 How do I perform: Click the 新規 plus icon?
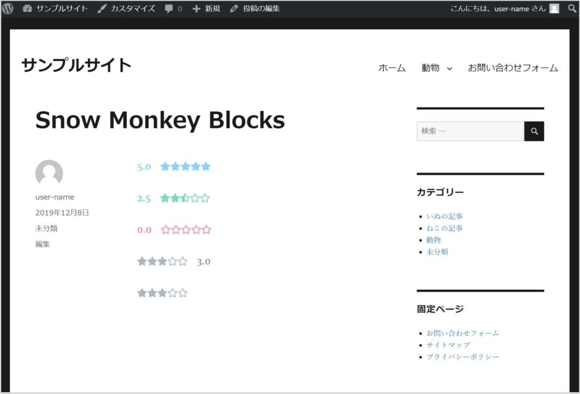pos(197,9)
